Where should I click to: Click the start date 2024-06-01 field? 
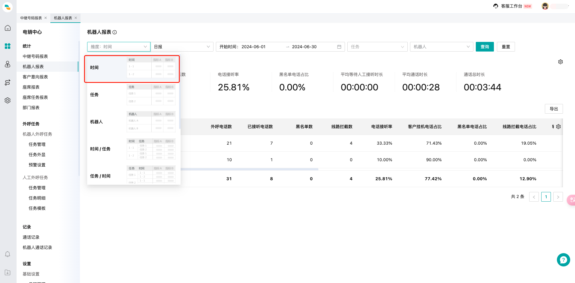(x=254, y=47)
